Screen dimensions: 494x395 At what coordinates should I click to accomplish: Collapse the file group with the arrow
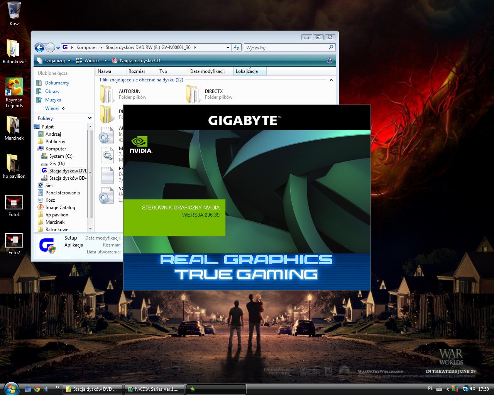pyautogui.click(x=331, y=80)
